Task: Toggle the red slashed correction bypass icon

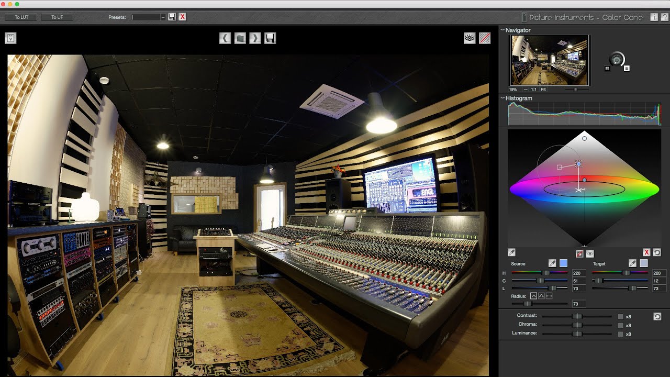Action: [x=579, y=253]
